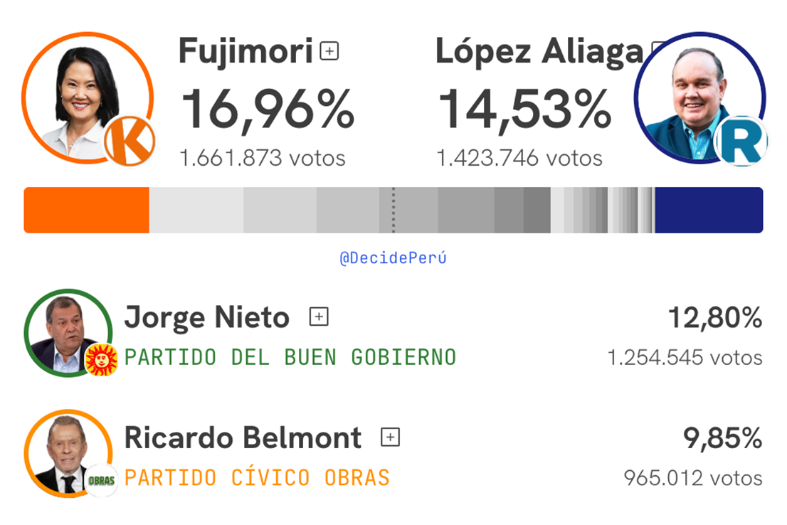787x525 pixels.
Task: Open Partido Cívico Obras party link
Action: pos(257,477)
